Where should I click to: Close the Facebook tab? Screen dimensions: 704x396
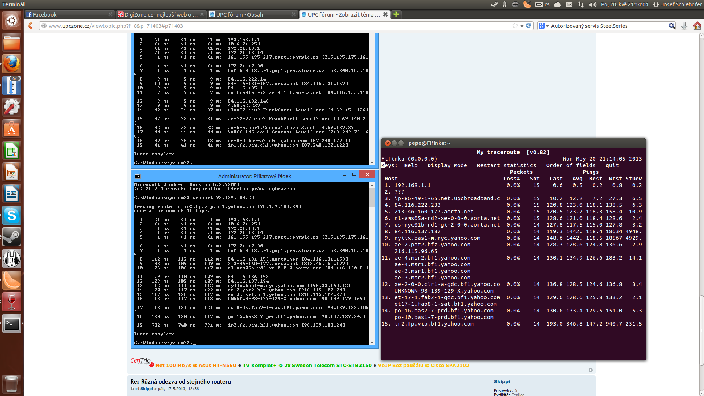tap(110, 14)
